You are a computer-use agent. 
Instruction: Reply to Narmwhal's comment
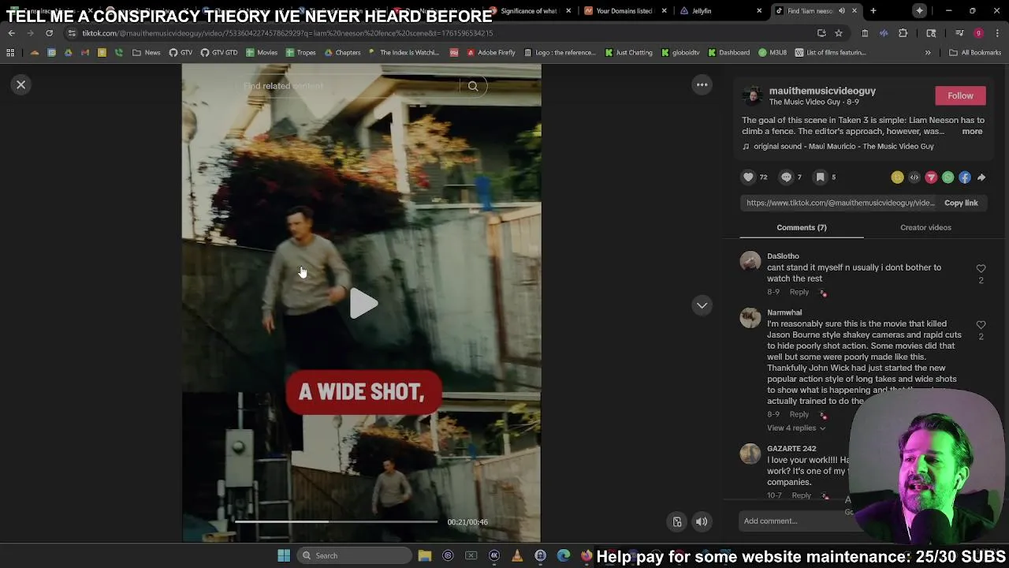[x=799, y=414]
